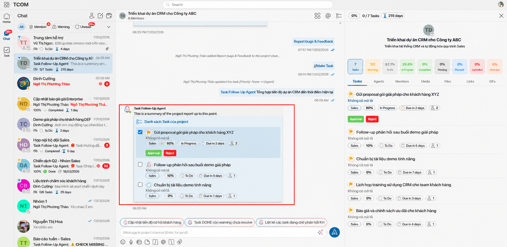The height and width of the screenshot is (247, 507).
Task: Open the Họp nội bộ đội Sales chat
Action: click(63, 145)
